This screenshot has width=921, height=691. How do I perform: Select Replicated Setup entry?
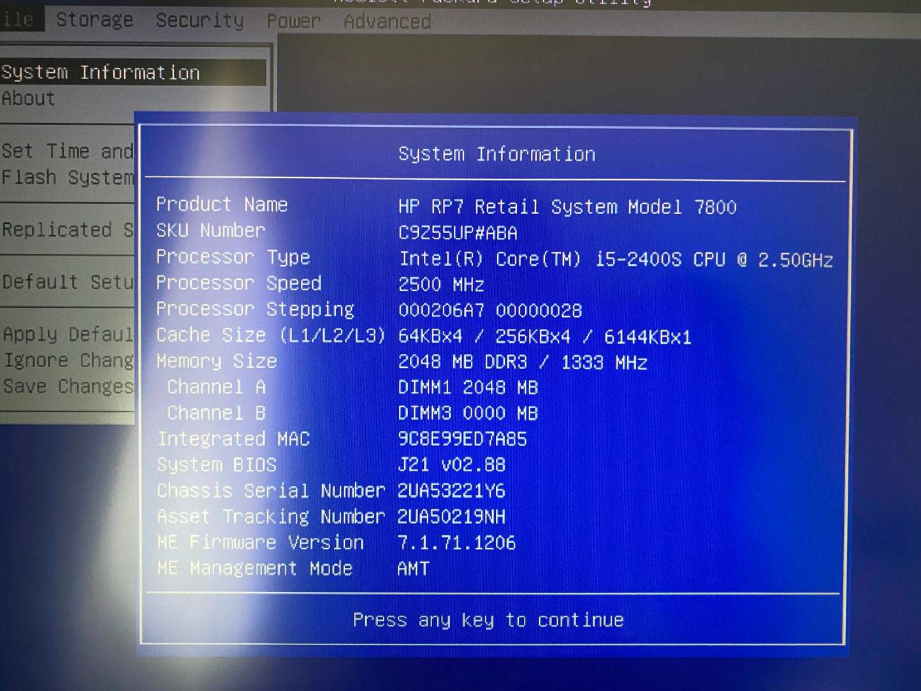point(68,229)
